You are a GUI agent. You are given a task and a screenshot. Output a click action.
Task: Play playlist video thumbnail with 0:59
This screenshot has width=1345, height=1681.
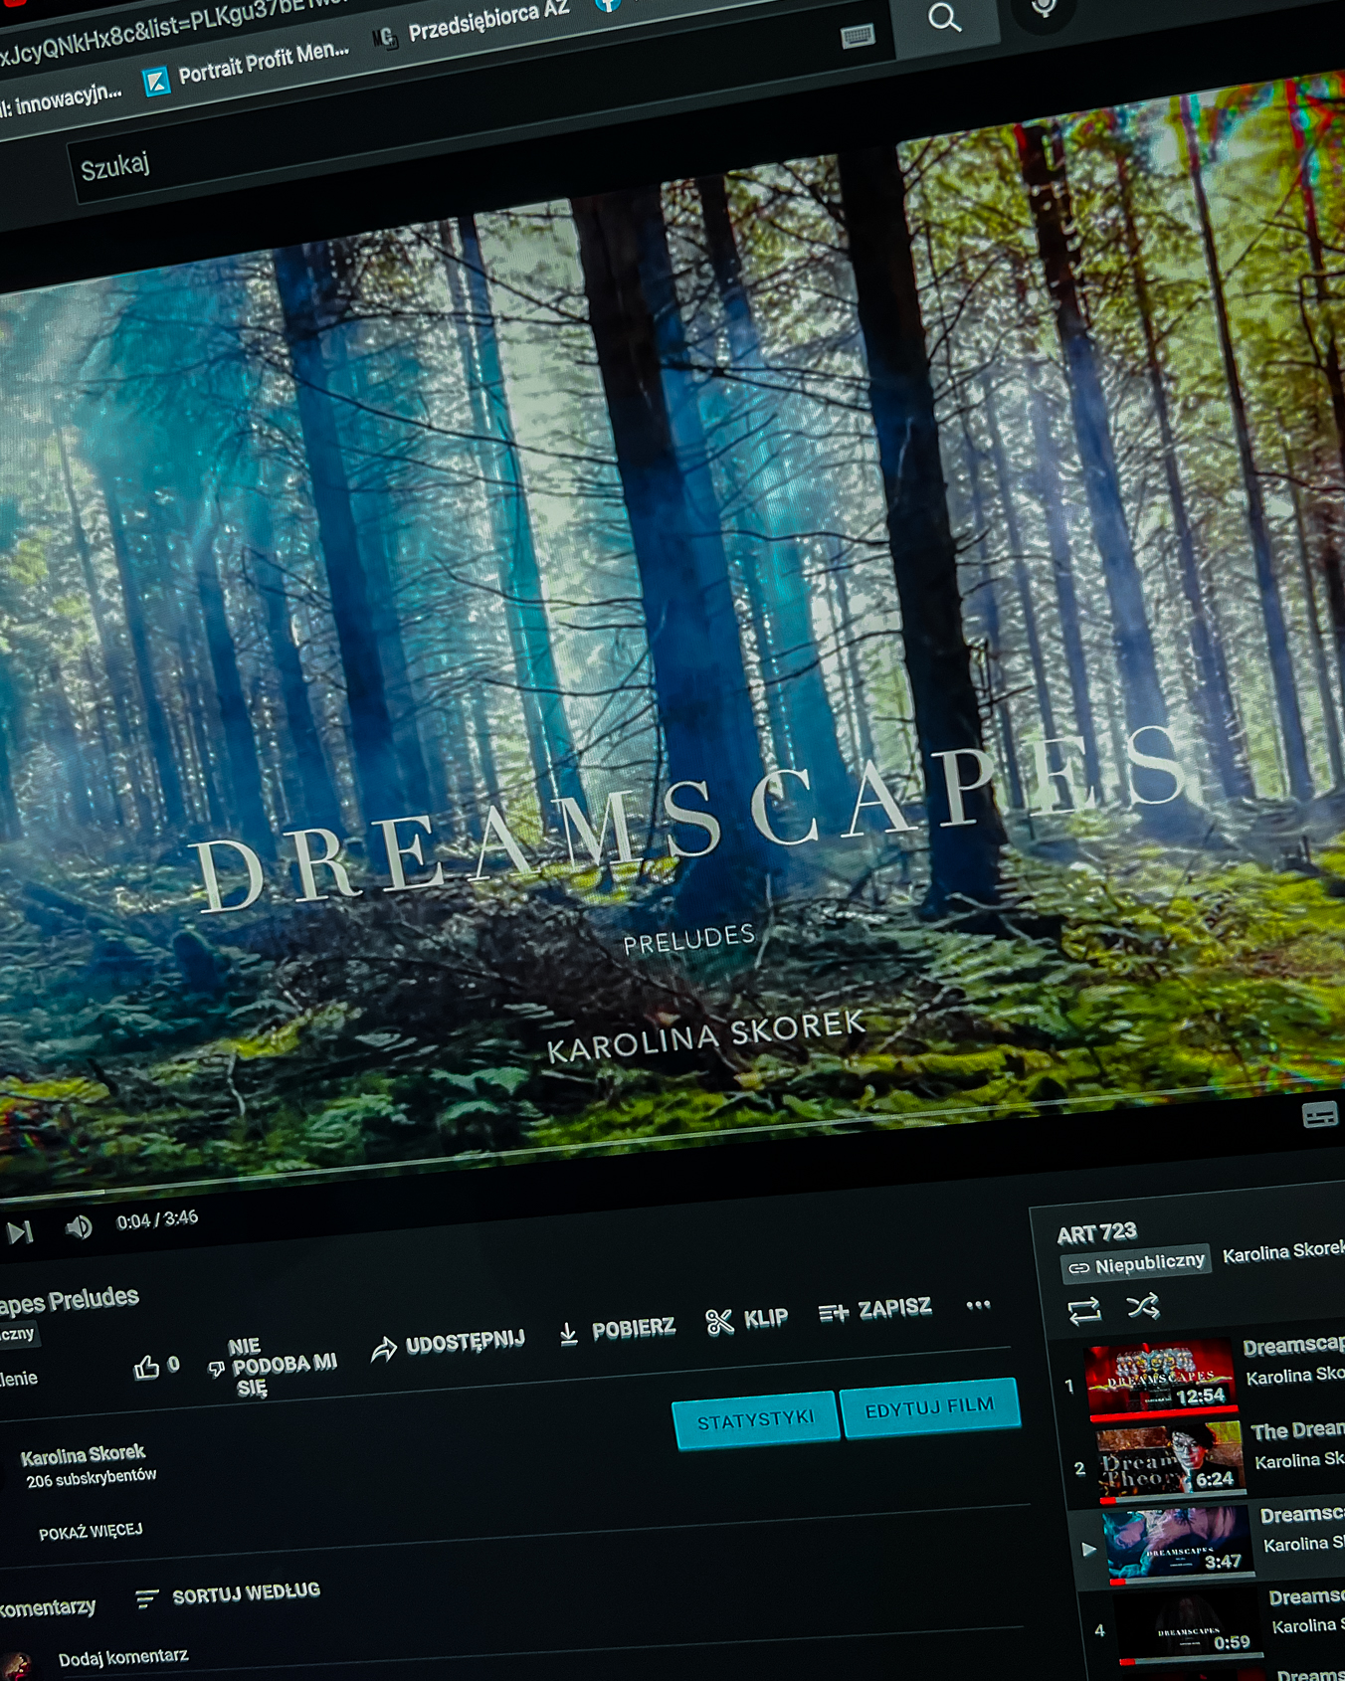1188,1625
